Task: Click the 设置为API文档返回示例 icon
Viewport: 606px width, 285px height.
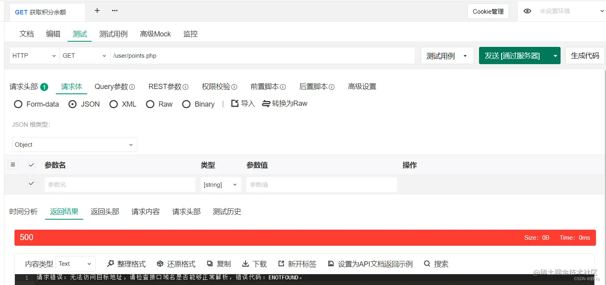Action: pyautogui.click(x=331, y=263)
